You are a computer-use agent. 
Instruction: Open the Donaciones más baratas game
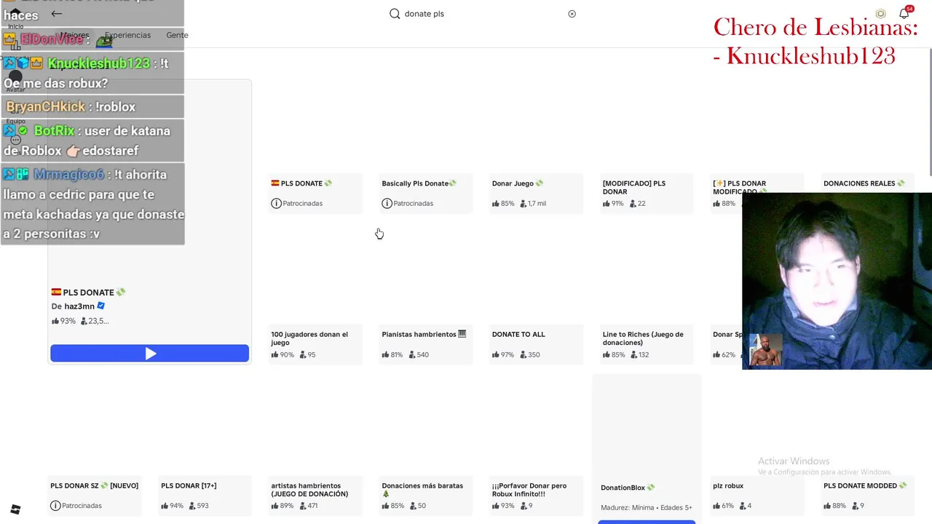click(422, 490)
